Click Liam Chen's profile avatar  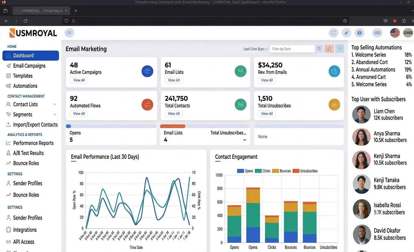click(361, 114)
